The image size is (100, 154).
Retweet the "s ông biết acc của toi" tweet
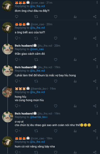point(36,38)
